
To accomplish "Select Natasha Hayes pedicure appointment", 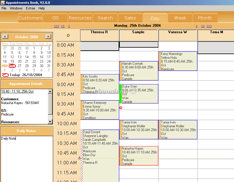I will pyautogui.click(x=139, y=156).
